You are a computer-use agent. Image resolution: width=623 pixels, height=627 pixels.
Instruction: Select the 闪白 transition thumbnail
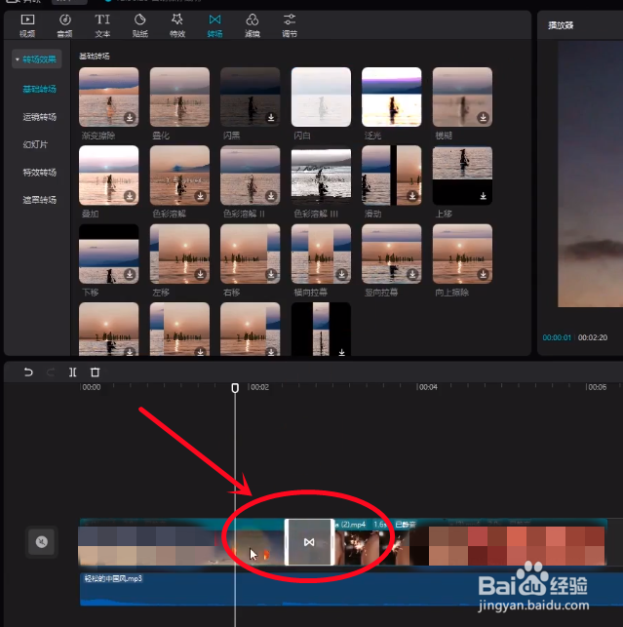[321, 97]
